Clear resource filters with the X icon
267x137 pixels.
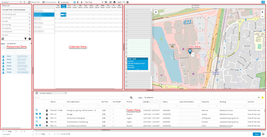[30, 39]
